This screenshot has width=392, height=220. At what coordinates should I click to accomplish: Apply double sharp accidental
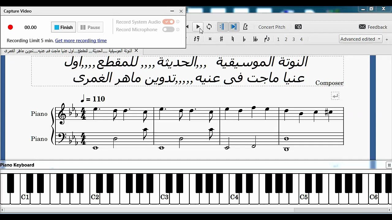pos(210,39)
